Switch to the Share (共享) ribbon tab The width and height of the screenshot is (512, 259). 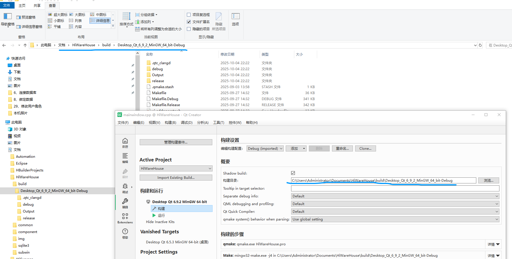[x=37, y=5]
